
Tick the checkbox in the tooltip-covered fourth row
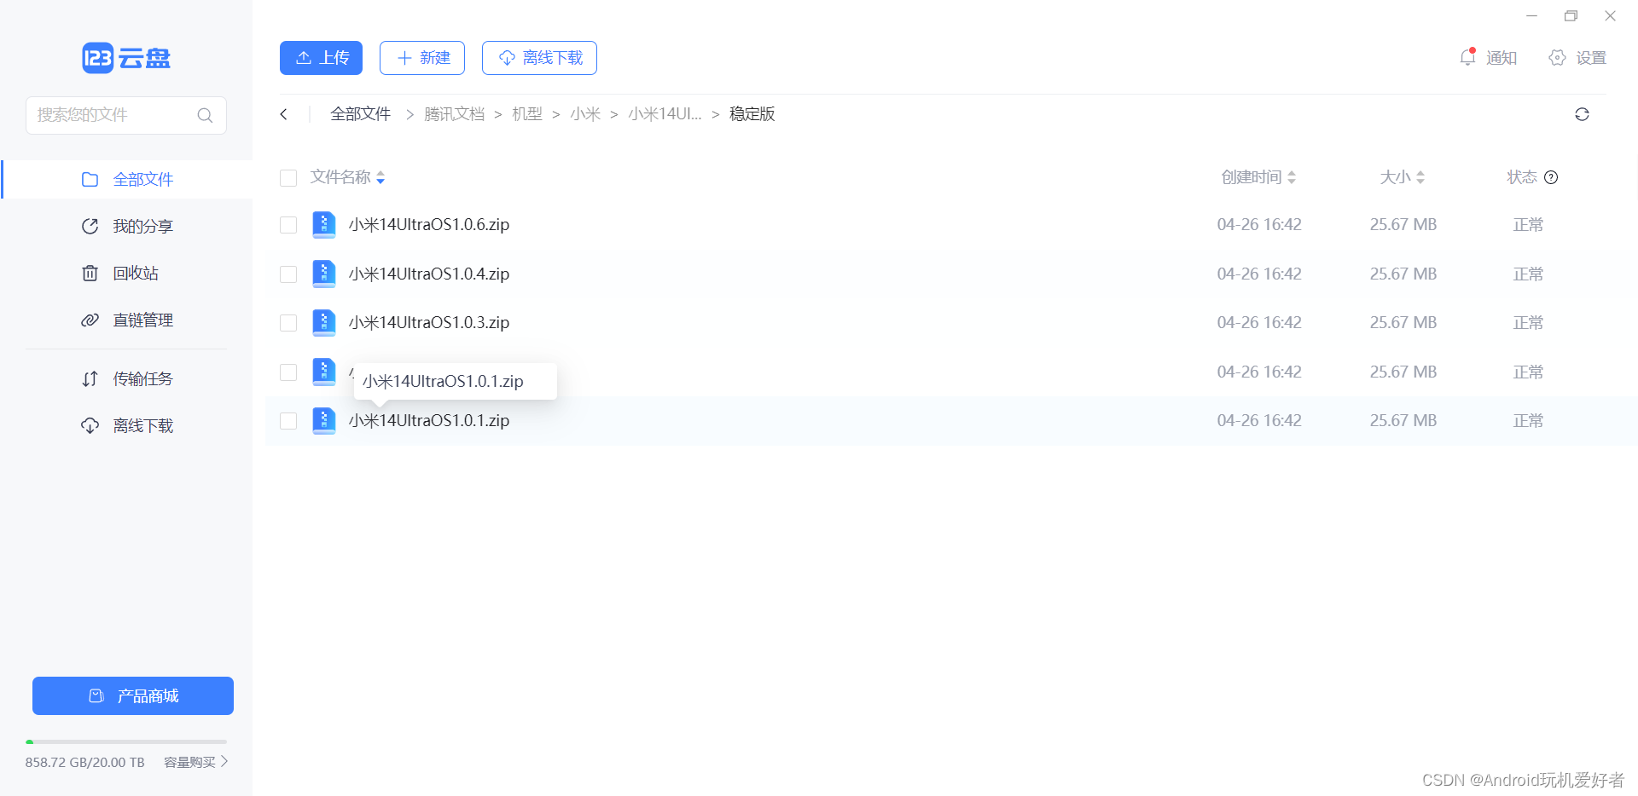point(288,372)
